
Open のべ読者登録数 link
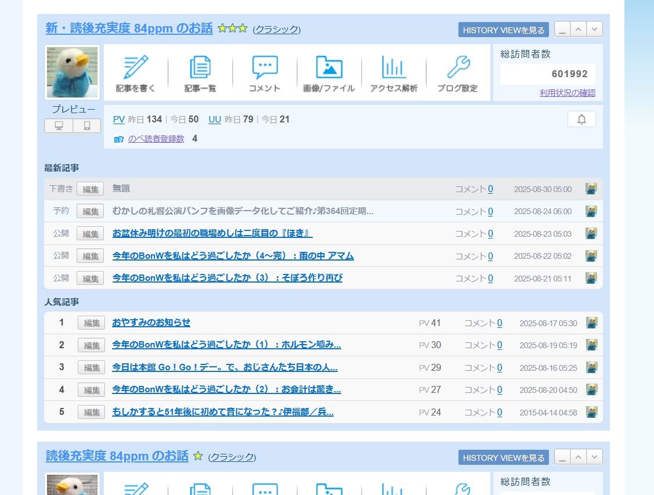coord(156,139)
